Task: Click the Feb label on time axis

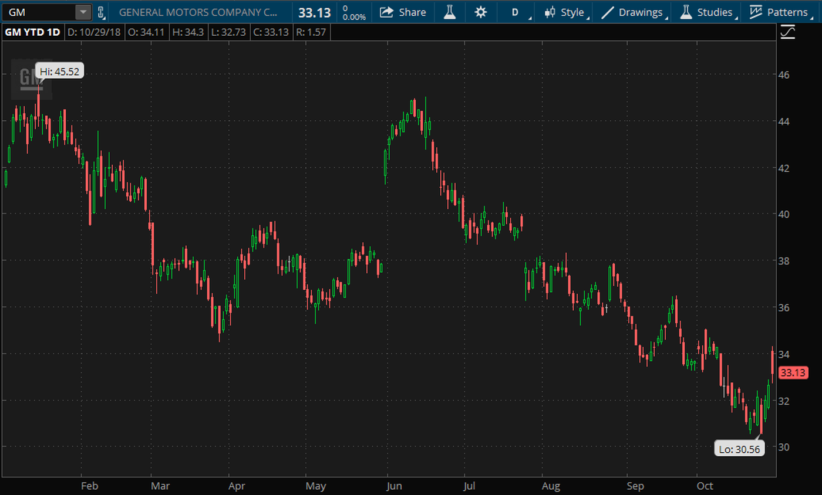Action: 89,486
